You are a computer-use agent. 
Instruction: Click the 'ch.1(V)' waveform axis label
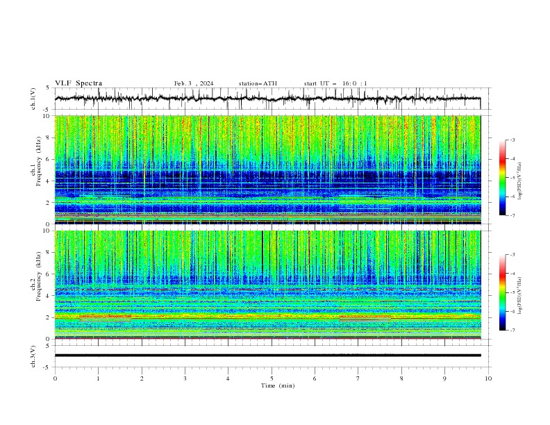pos(33,99)
